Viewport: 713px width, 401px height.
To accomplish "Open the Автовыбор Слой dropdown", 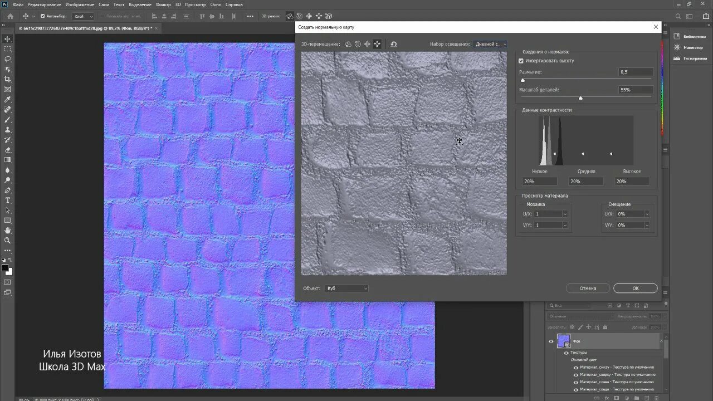I will pos(84,16).
